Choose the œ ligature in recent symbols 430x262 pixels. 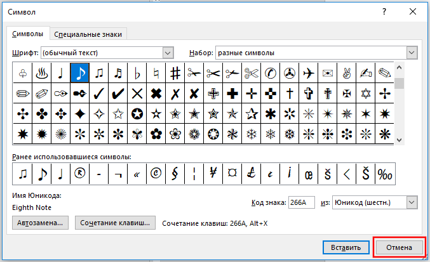click(309, 174)
